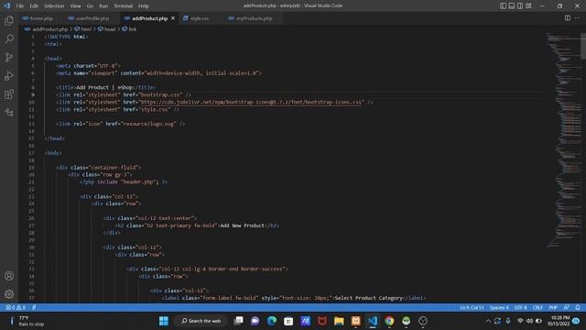This screenshot has height=330, width=586.
Task: Open the addProduct.php breadcrumb dropdown
Action: tap(47, 28)
